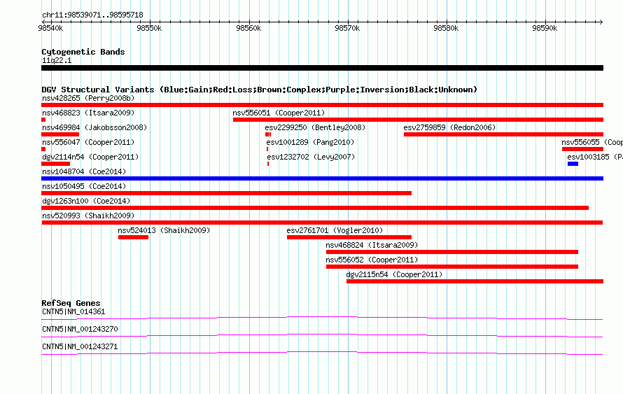Screen dimensions: 623x394
Task: Click the red bar under esv2761701
Action: point(349,237)
